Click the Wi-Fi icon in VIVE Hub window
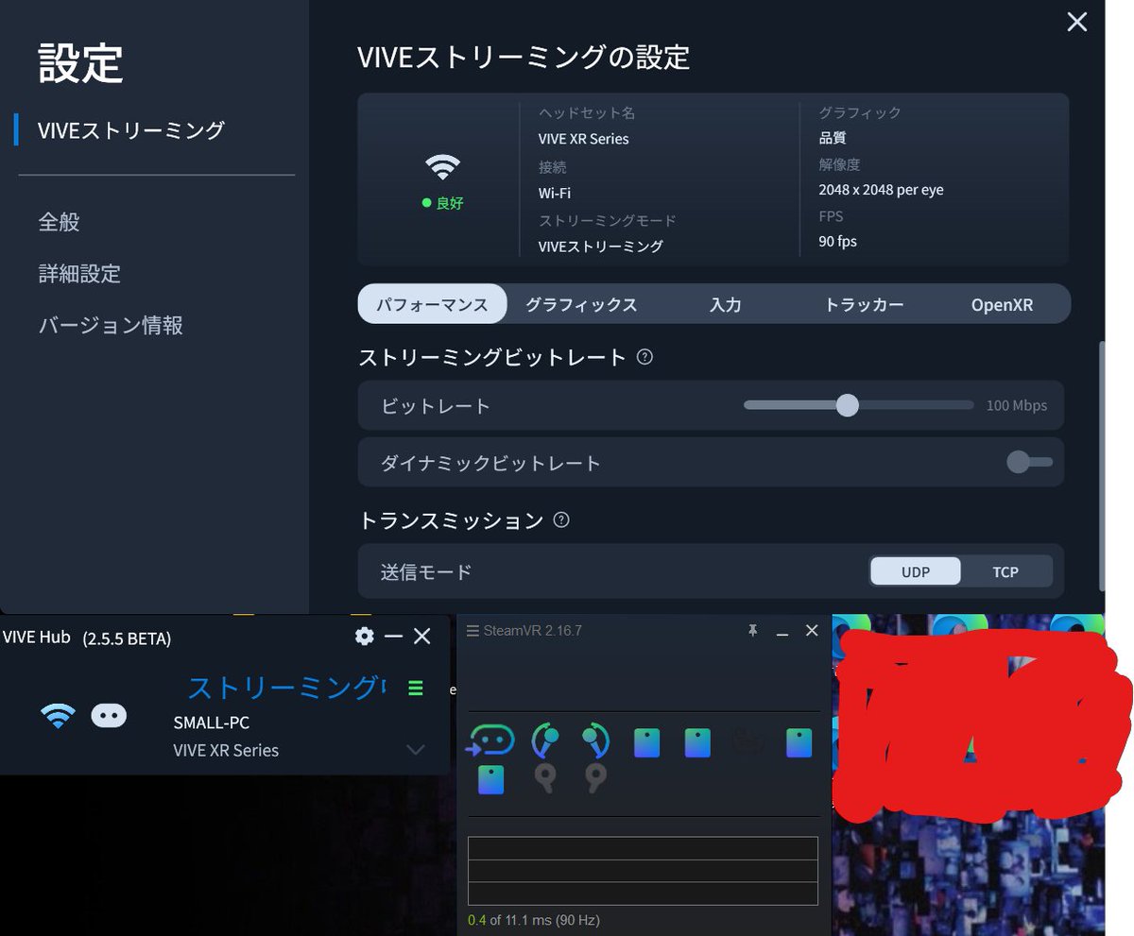The height and width of the screenshot is (936, 1134). tap(58, 716)
